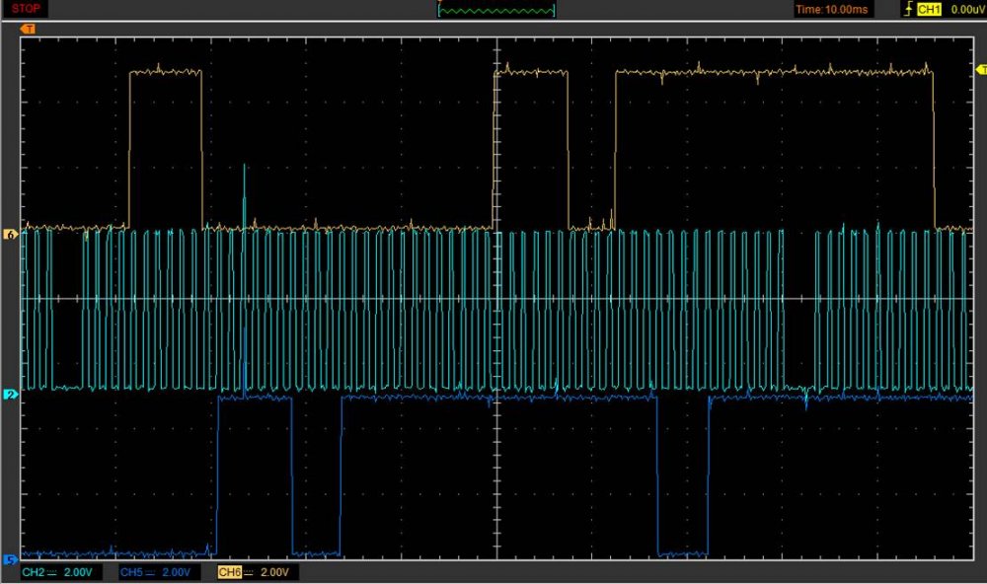The width and height of the screenshot is (987, 584).
Task: Click the yellow trigger level T marker
Action: pyautogui.click(x=980, y=69)
